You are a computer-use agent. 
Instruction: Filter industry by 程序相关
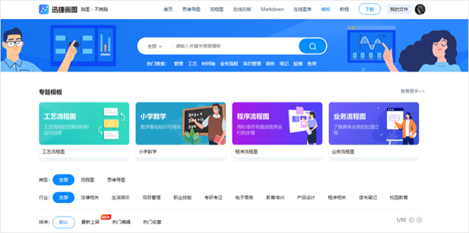pos(337,198)
